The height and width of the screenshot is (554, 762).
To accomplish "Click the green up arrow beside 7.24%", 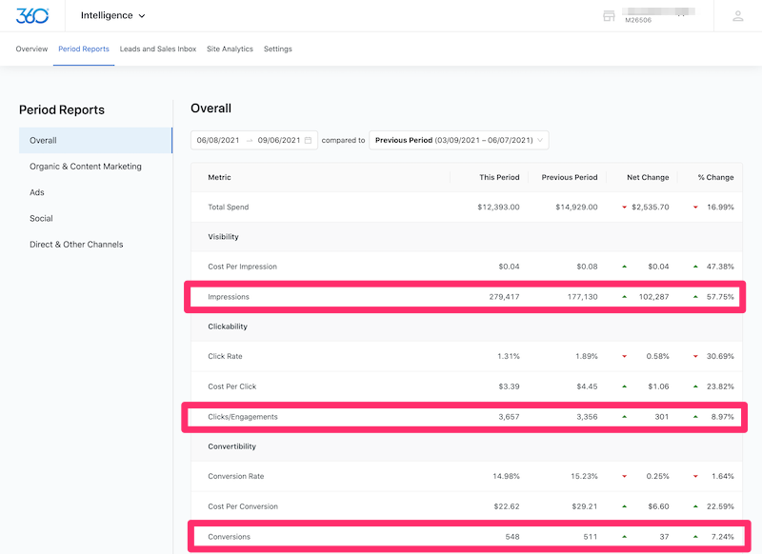I will coord(695,537).
